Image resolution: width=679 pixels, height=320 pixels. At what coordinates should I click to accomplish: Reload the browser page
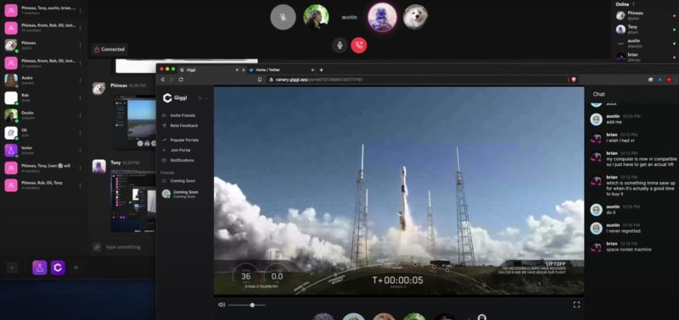tap(181, 80)
